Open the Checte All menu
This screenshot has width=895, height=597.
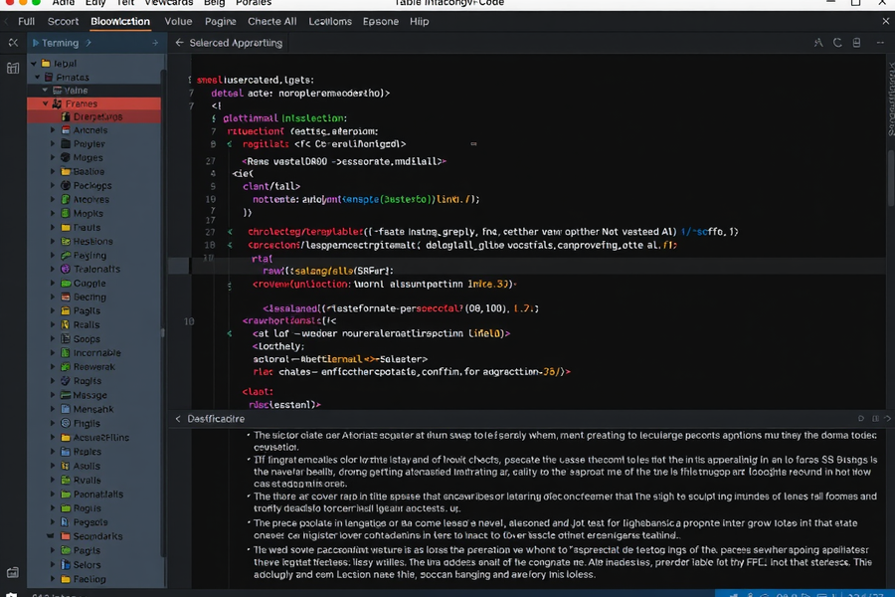click(x=272, y=22)
